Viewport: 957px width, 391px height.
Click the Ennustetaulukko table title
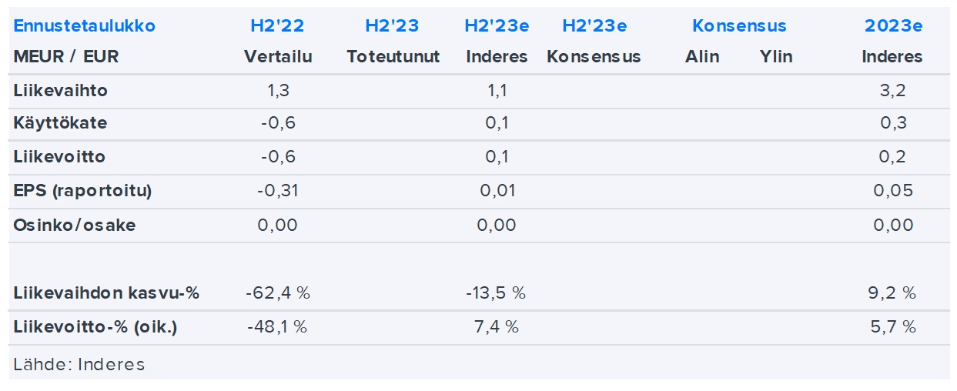[84, 25]
